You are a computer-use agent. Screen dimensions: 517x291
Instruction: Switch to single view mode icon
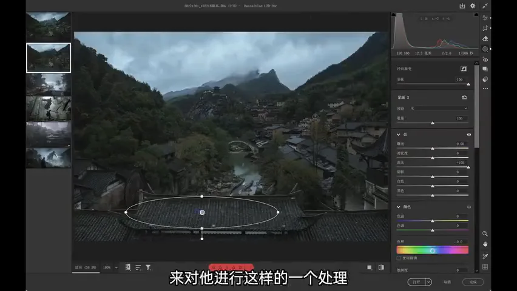(370, 267)
